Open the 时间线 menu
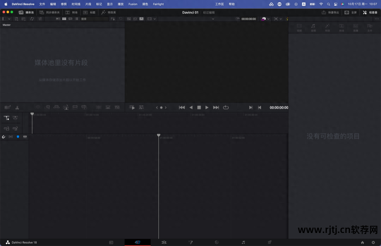Screen dimensions: 381x246 click(76, 4)
